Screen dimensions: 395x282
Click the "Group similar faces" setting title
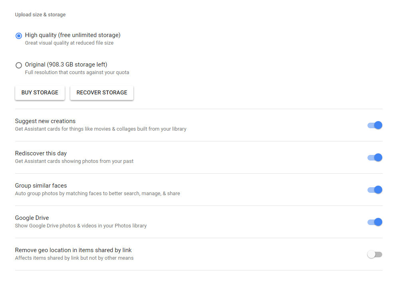41,186
